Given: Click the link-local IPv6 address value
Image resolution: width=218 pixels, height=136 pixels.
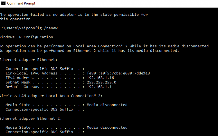Looking at the screenshot, I should (119, 73).
